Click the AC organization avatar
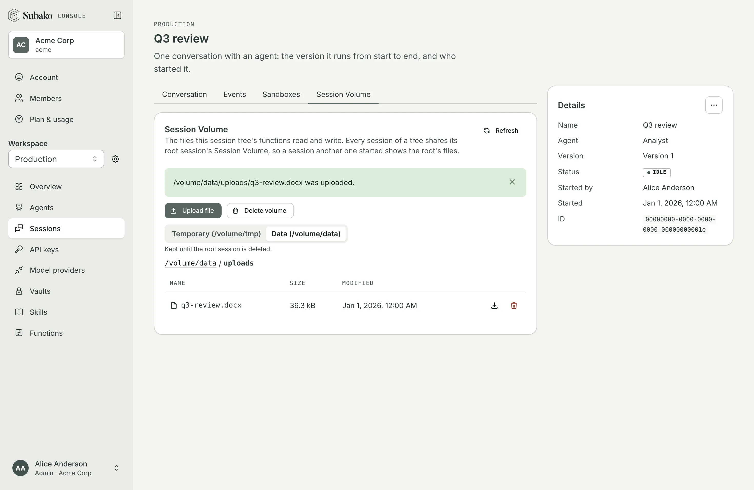 (21, 45)
